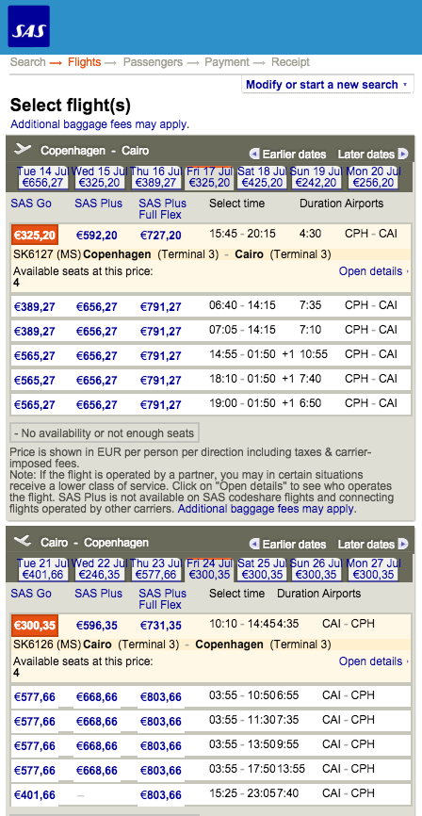Select €401,66 fare for 15:25 flight
The height and width of the screenshot is (816, 422).
tap(34, 795)
